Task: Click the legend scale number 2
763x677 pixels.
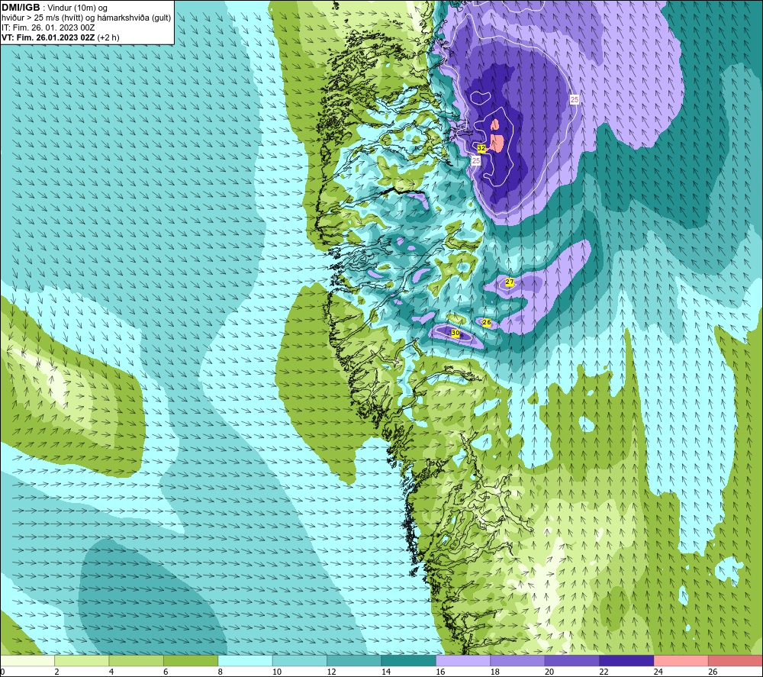Action: click(x=57, y=672)
